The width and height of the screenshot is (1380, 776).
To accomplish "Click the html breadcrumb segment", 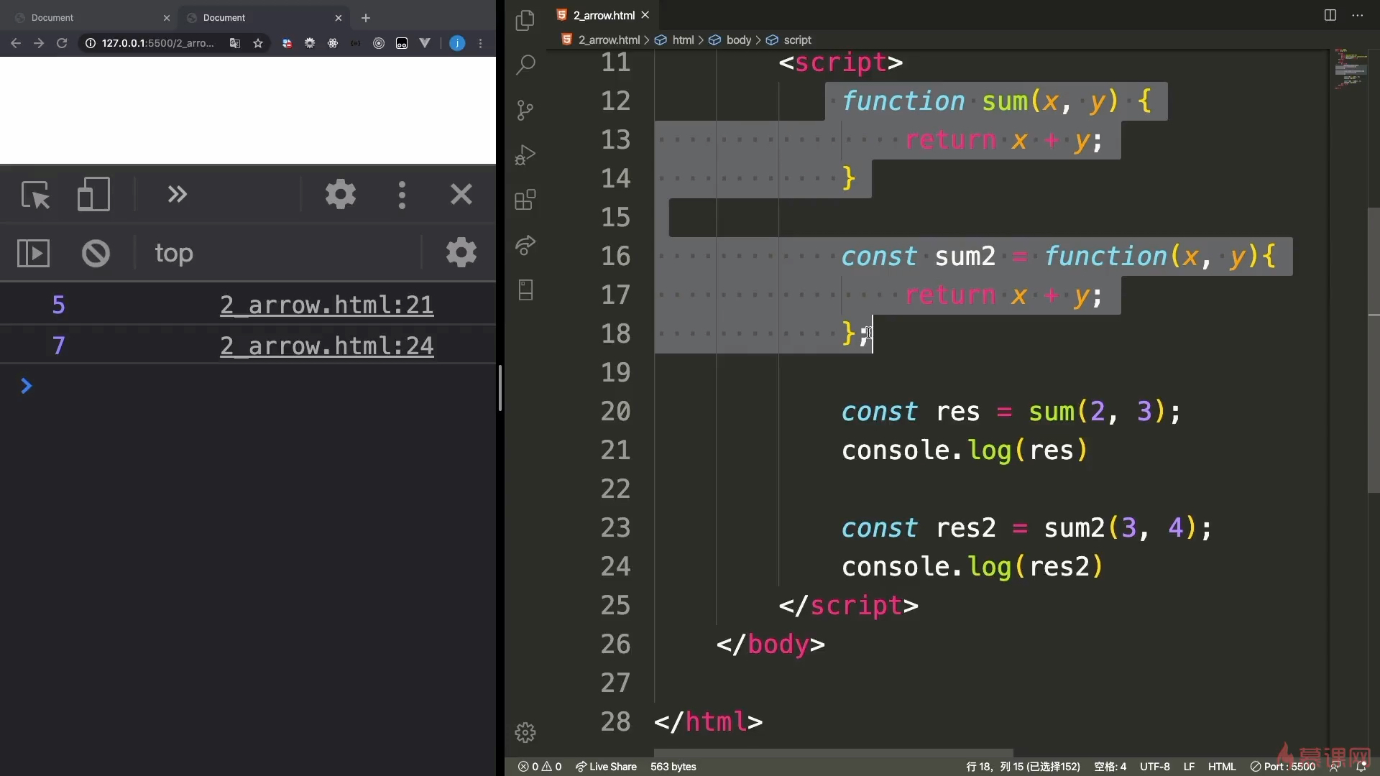I will click(683, 40).
